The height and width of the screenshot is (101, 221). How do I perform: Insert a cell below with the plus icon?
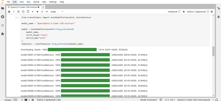14,12
